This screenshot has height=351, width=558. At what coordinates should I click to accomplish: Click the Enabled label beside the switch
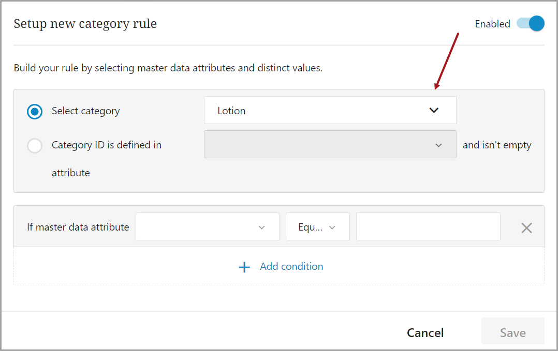tap(492, 24)
